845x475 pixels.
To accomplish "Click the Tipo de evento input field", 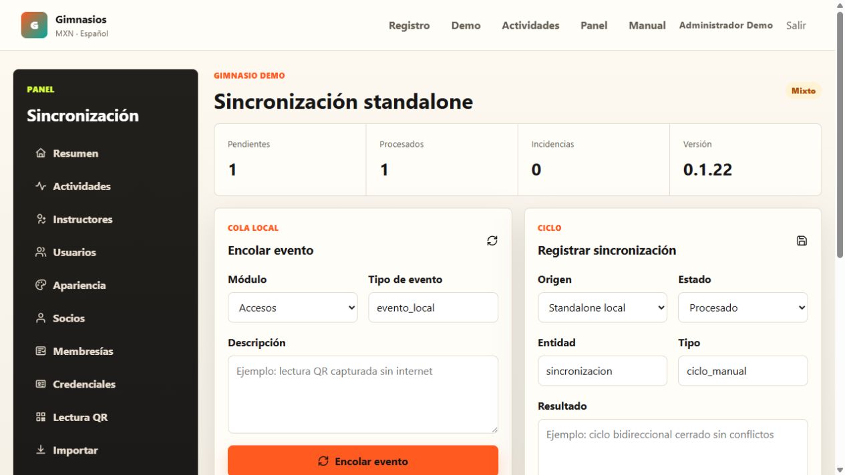I will pyautogui.click(x=433, y=308).
